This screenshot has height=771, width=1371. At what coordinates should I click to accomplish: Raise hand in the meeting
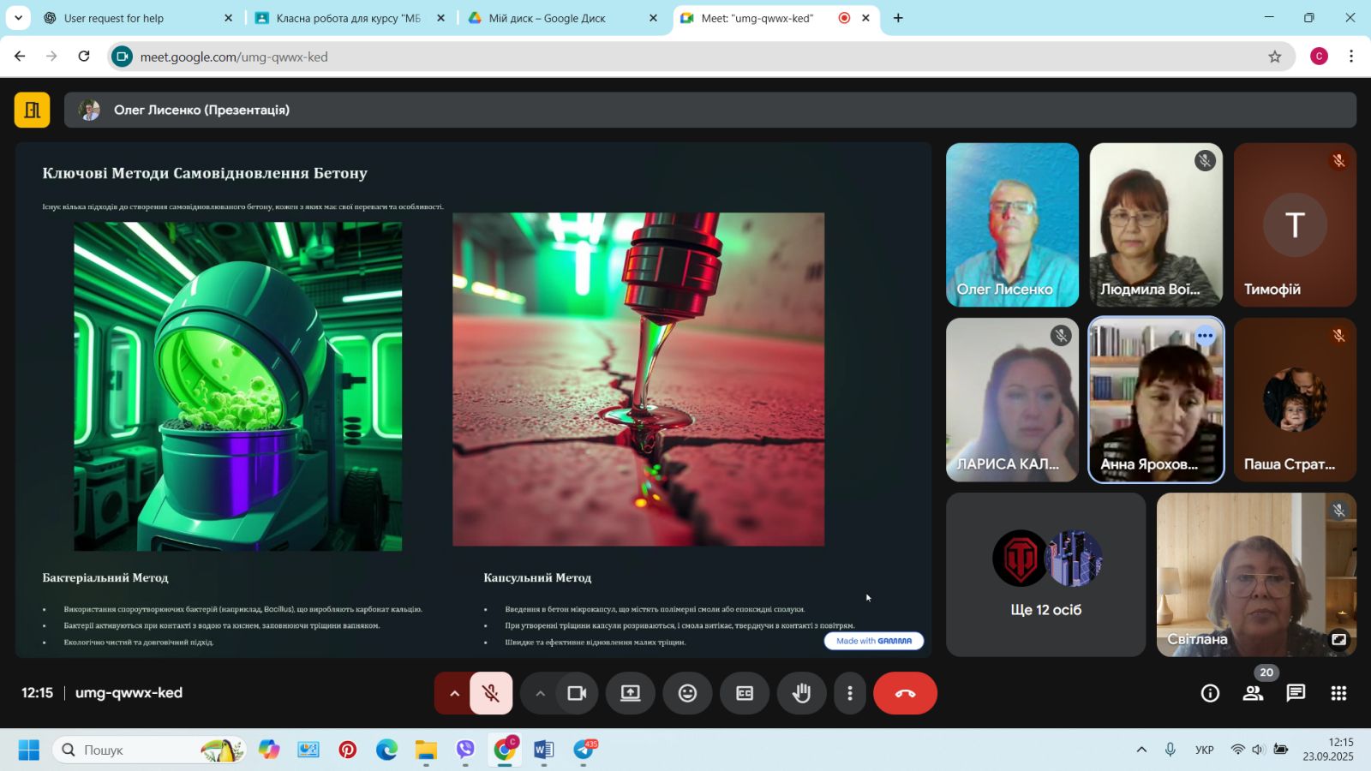pos(801,693)
